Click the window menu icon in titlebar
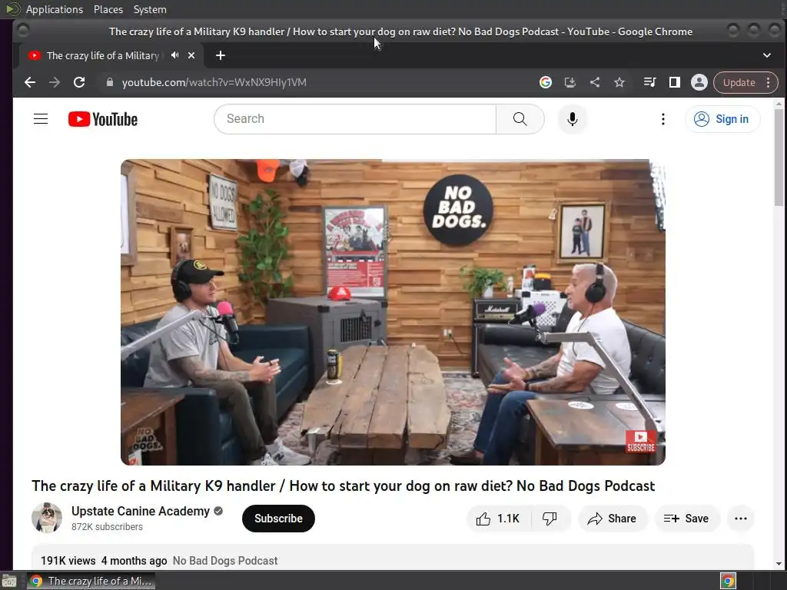The width and height of the screenshot is (787, 590). (x=23, y=31)
